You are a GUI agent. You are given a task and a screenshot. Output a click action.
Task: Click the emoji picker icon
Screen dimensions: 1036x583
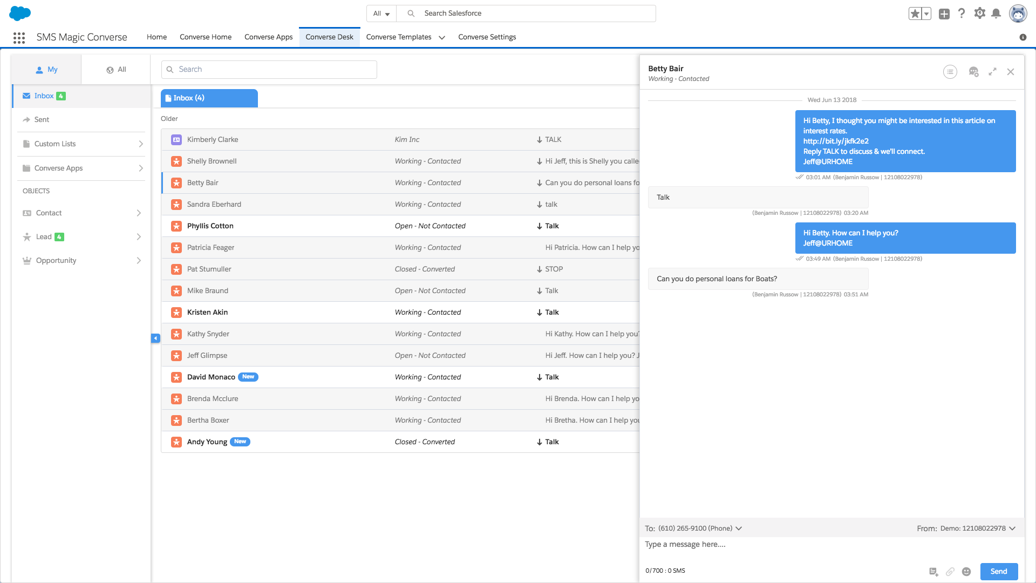click(x=966, y=572)
